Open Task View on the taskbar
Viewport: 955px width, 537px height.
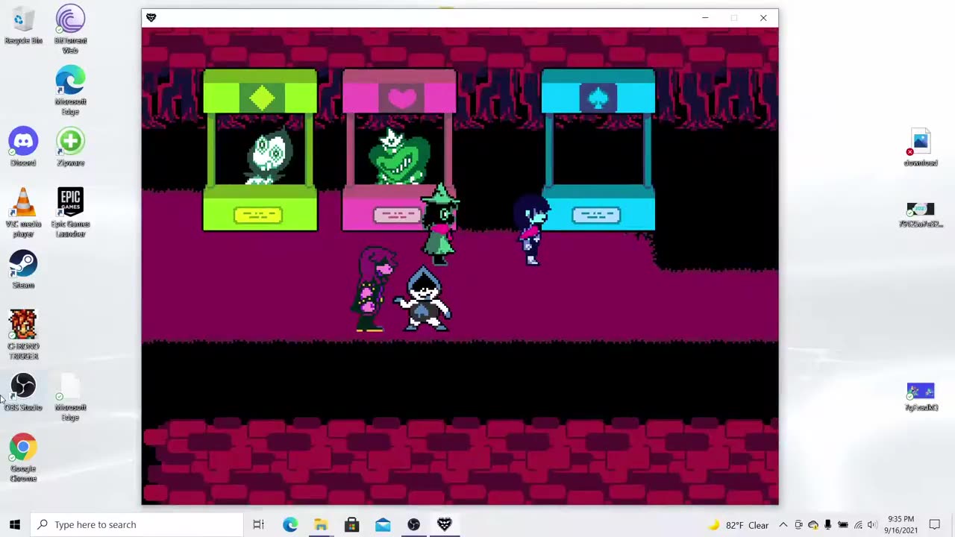click(258, 524)
